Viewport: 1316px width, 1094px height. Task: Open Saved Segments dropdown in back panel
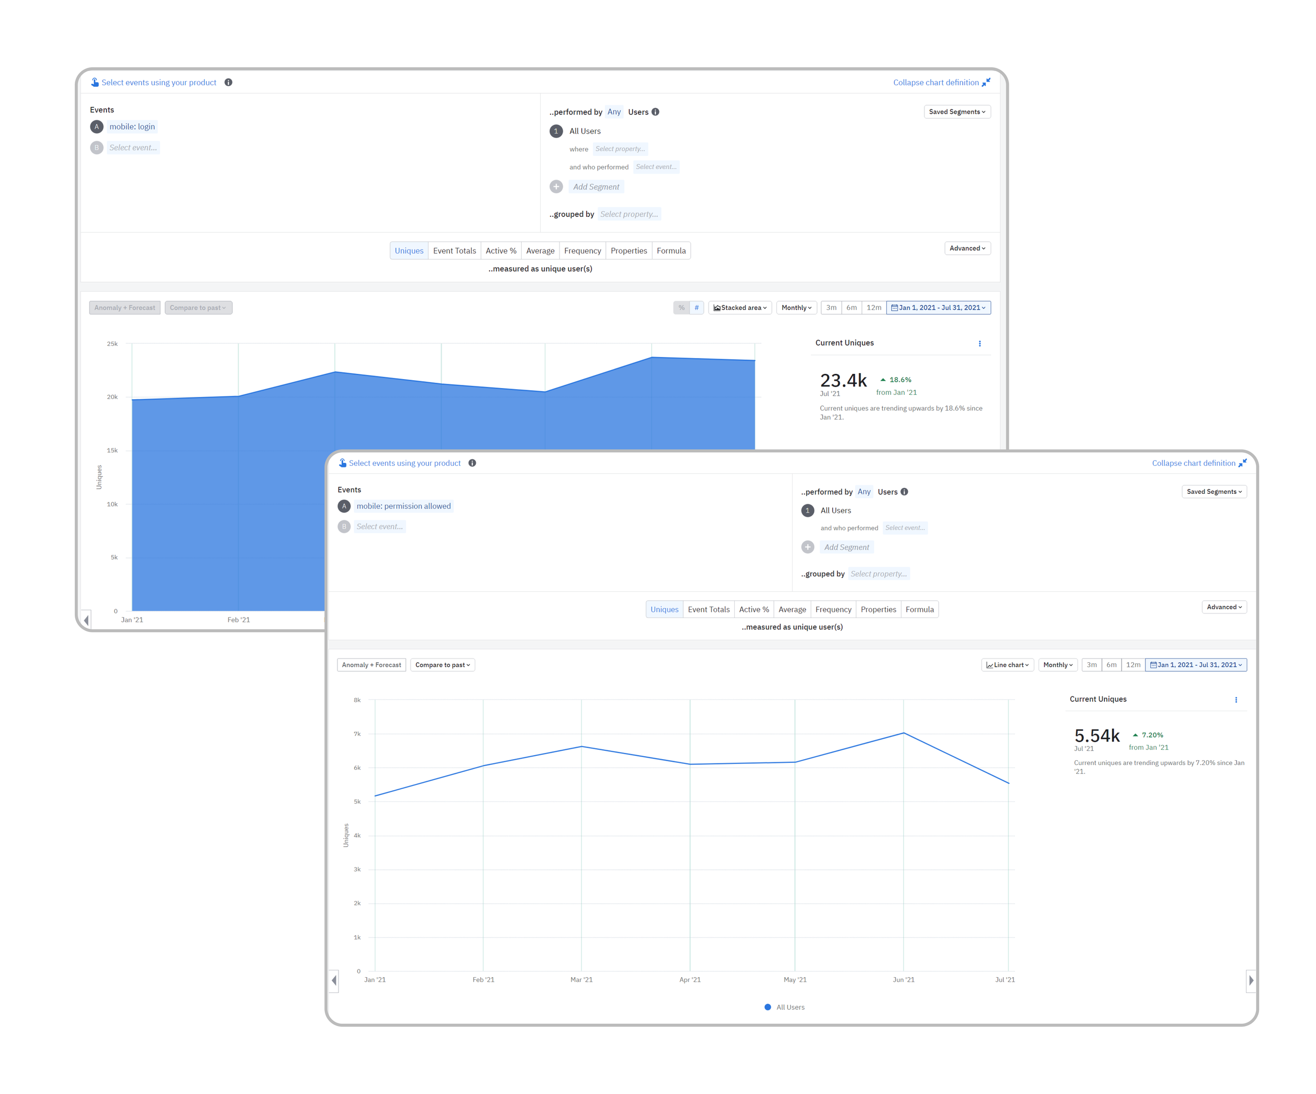click(957, 112)
